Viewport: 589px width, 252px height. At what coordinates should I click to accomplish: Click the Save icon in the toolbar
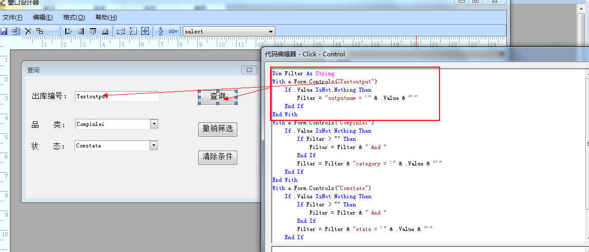[4, 31]
